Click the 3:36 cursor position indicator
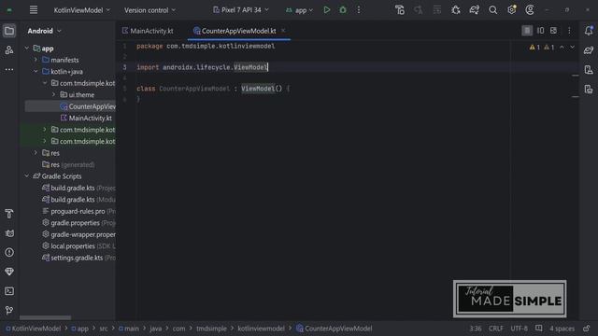Screen dimensions: 598x336 coord(476,329)
